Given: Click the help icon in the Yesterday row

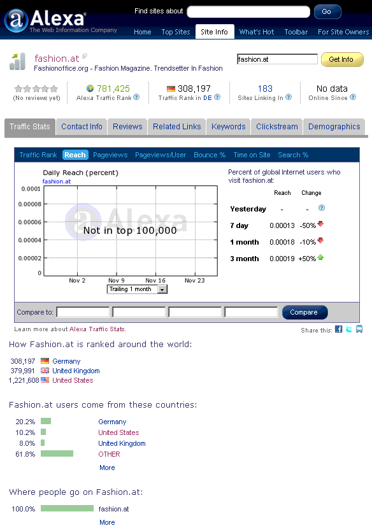Looking at the screenshot, I should [x=322, y=208].
